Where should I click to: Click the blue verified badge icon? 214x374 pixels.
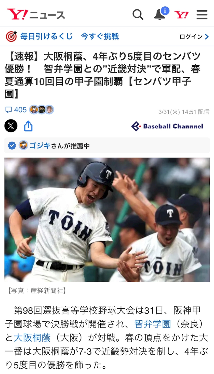(12, 146)
